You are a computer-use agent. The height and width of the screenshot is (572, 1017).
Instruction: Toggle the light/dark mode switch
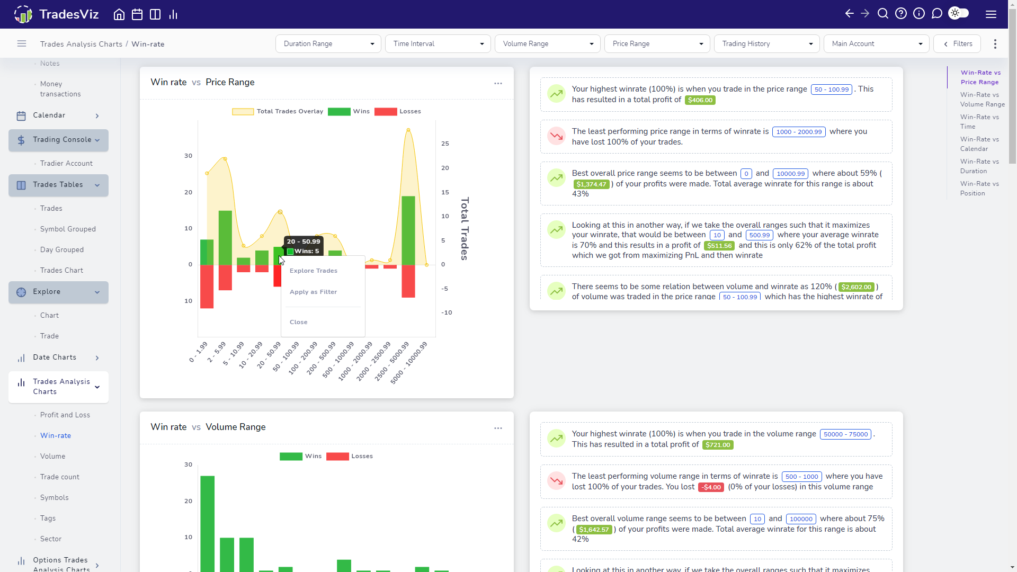click(959, 13)
